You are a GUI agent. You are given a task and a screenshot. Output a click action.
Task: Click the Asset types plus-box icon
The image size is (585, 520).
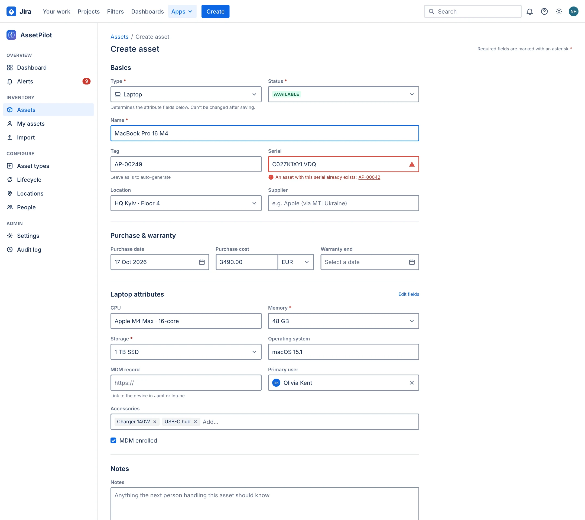10,166
